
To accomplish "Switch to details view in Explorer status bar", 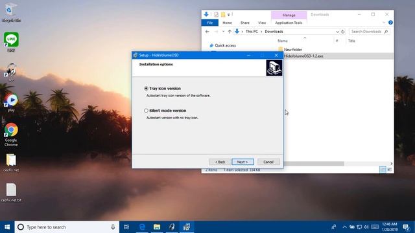I will point(383,170).
